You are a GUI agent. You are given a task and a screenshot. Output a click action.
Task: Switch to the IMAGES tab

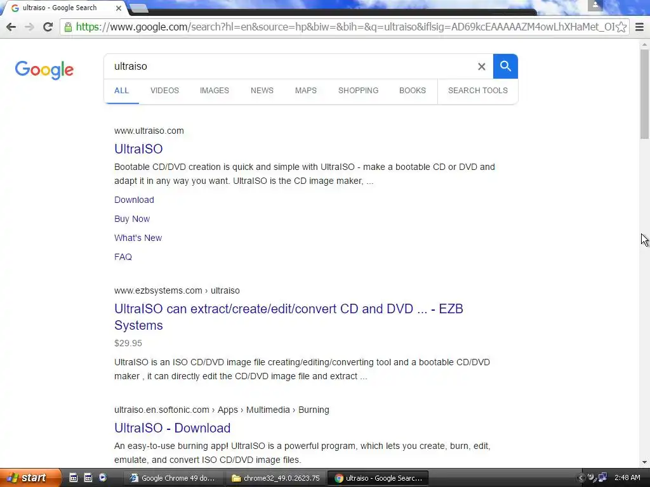click(215, 91)
